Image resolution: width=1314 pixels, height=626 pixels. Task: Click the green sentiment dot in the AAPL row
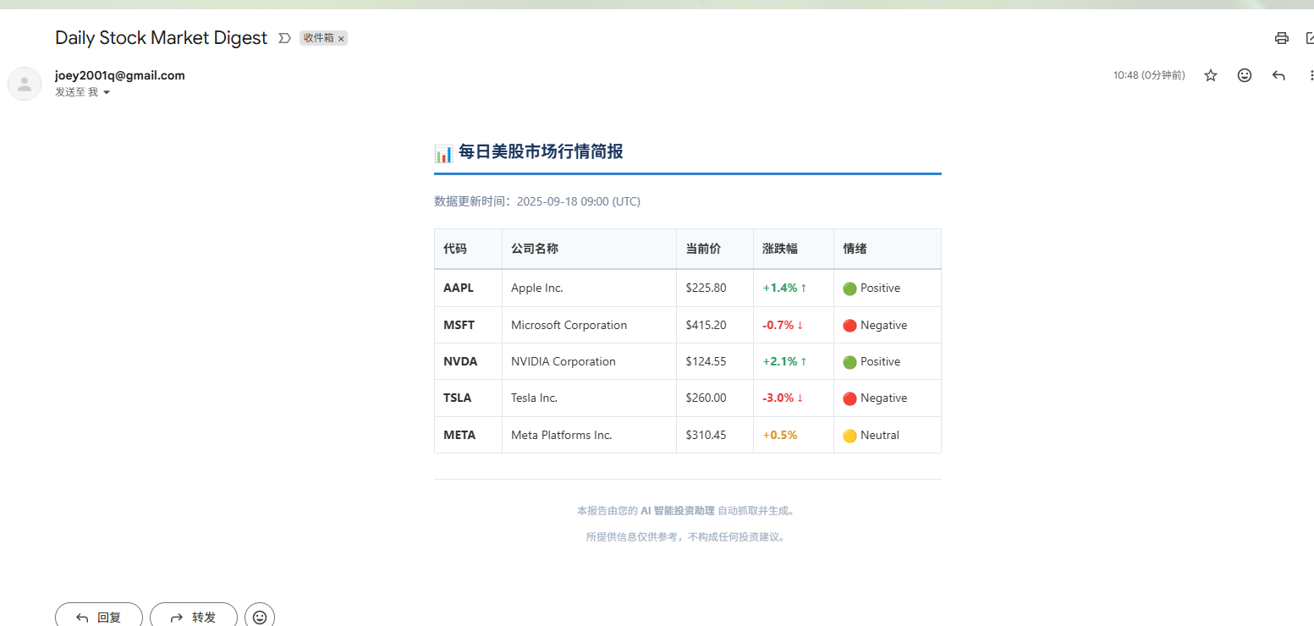[x=849, y=288]
